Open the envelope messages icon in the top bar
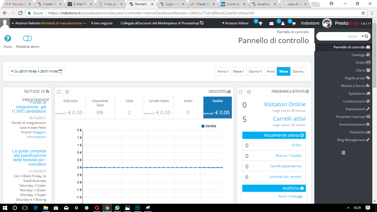377x212 pixels. pos(271,23)
